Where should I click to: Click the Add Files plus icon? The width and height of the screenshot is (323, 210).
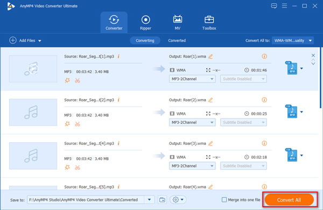pyautogui.click(x=13, y=40)
